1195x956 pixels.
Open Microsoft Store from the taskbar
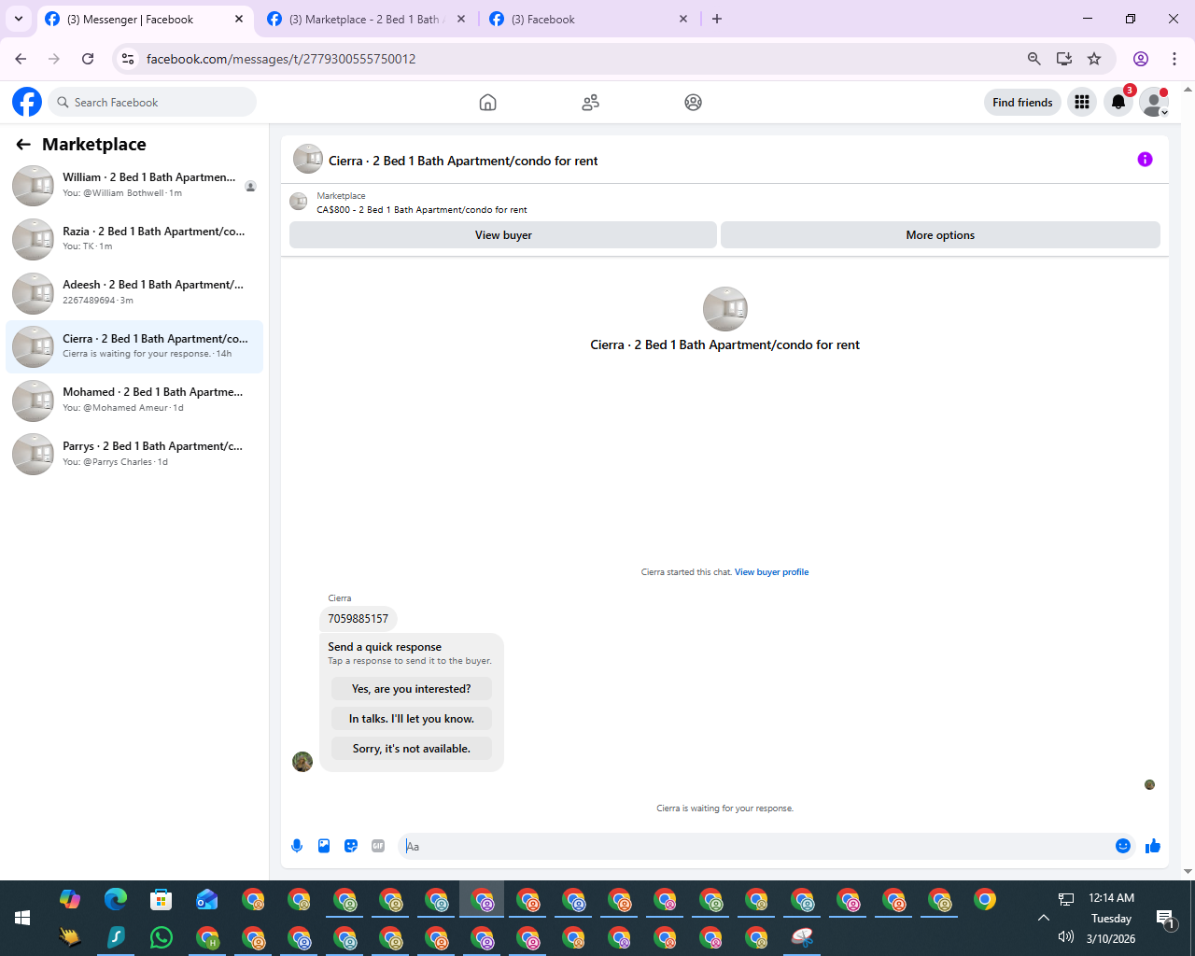coord(162,900)
